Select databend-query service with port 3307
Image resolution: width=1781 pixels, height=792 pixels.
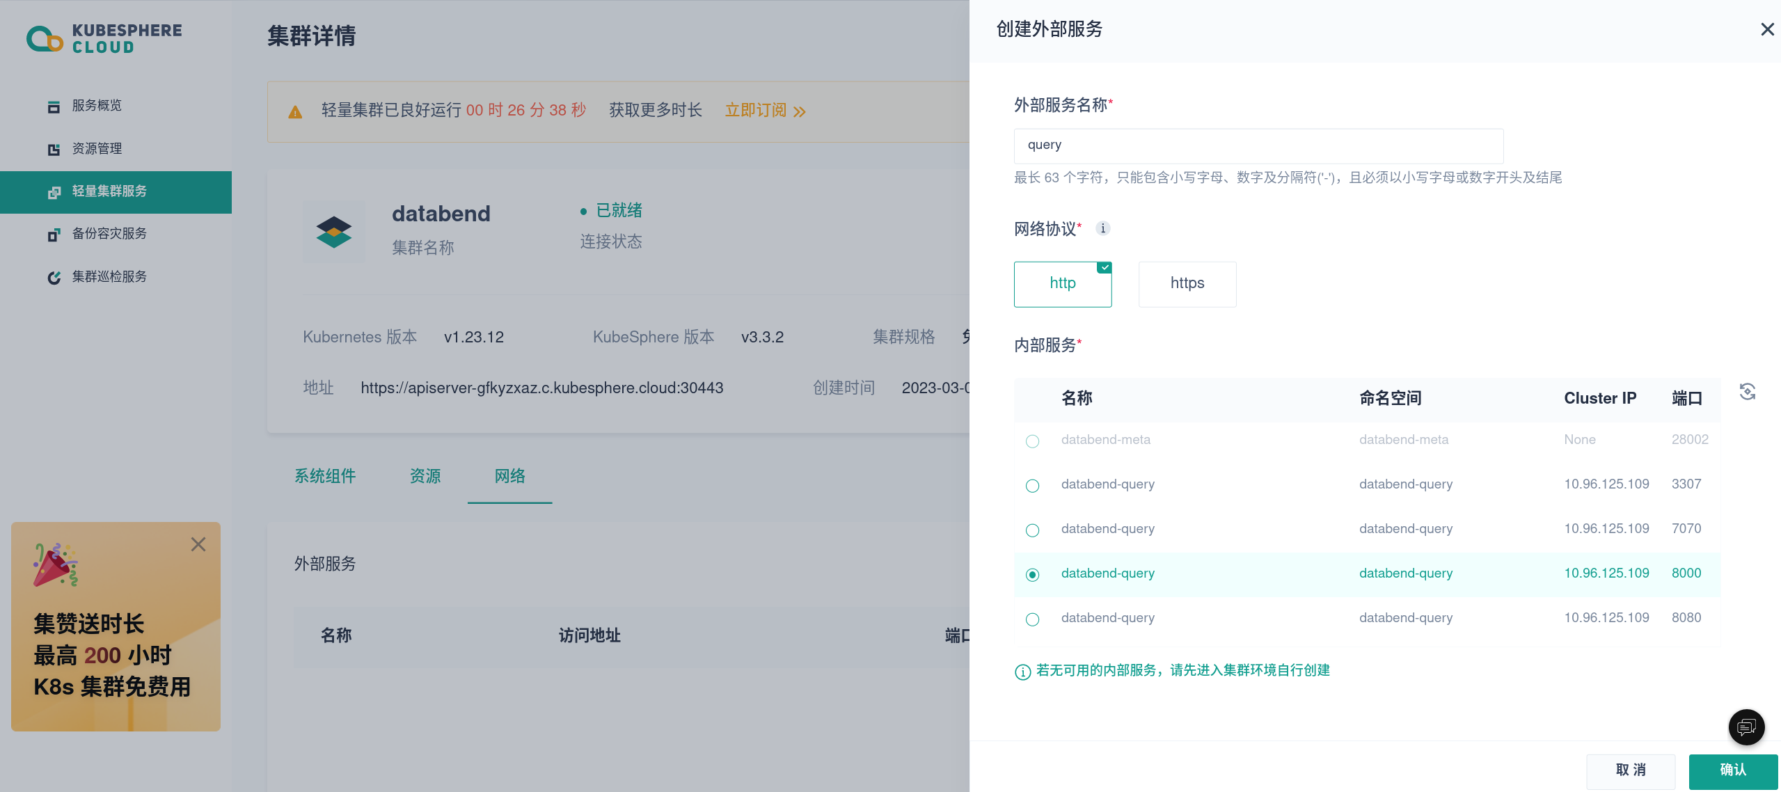pos(1032,486)
